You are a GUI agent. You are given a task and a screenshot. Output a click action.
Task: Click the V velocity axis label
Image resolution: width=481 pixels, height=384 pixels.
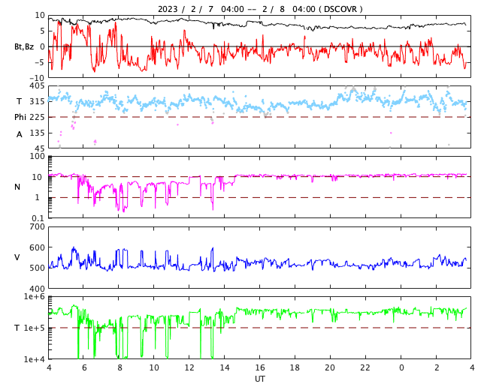click(17, 257)
